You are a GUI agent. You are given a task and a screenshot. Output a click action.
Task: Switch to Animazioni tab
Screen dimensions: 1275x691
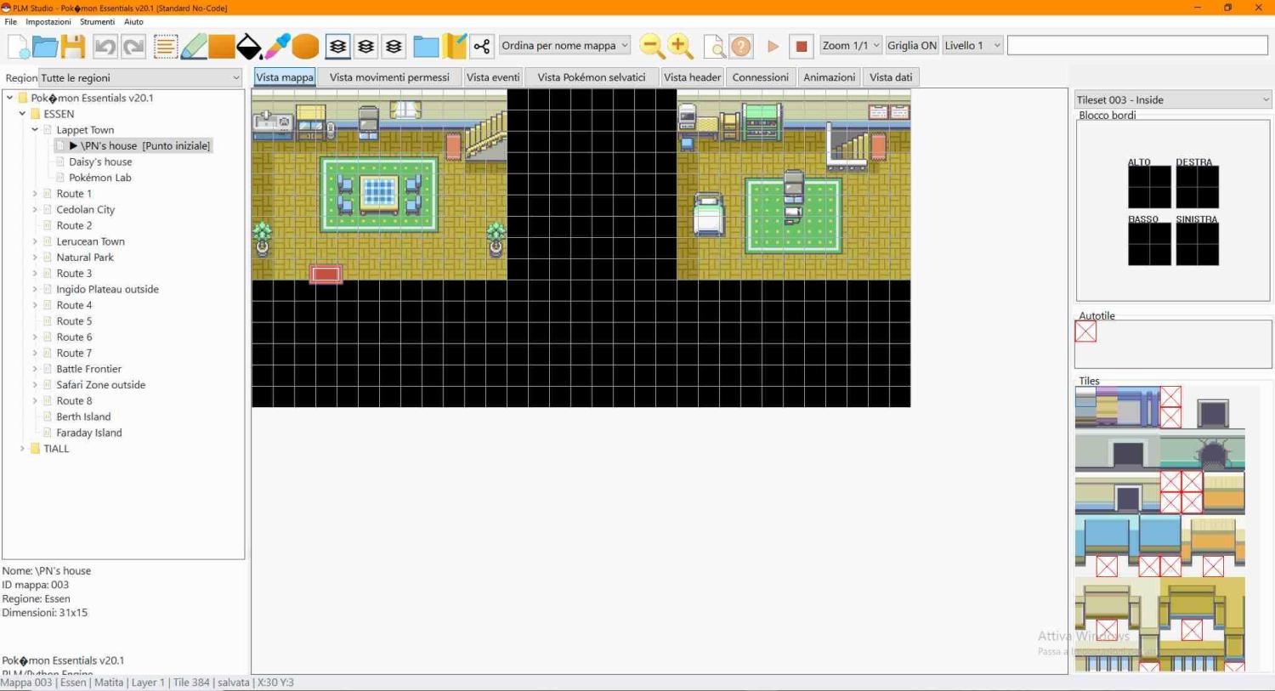(x=830, y=77)
